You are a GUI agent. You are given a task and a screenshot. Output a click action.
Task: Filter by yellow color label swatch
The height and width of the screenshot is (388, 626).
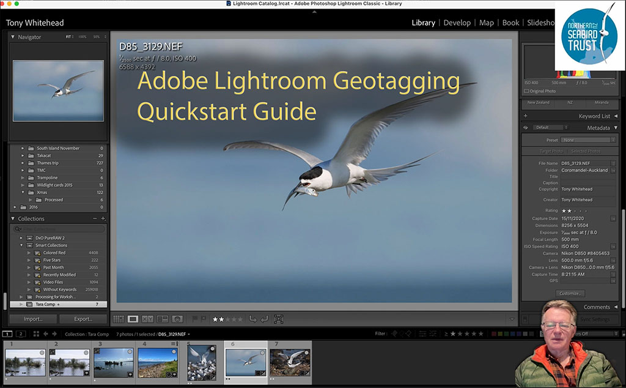[500, 334]
